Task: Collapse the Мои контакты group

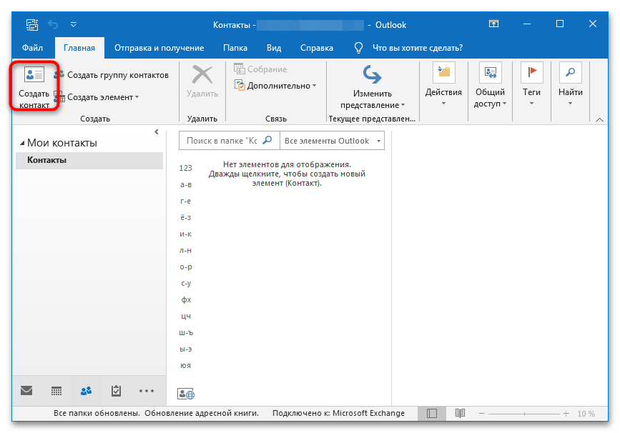Action: click(x=22, y=143)
